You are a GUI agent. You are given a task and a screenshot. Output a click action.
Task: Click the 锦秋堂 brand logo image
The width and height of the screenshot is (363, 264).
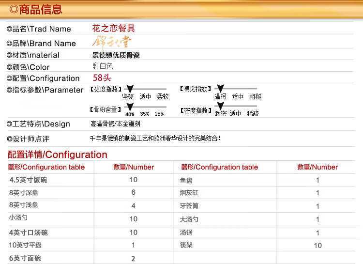coord(112,42)
